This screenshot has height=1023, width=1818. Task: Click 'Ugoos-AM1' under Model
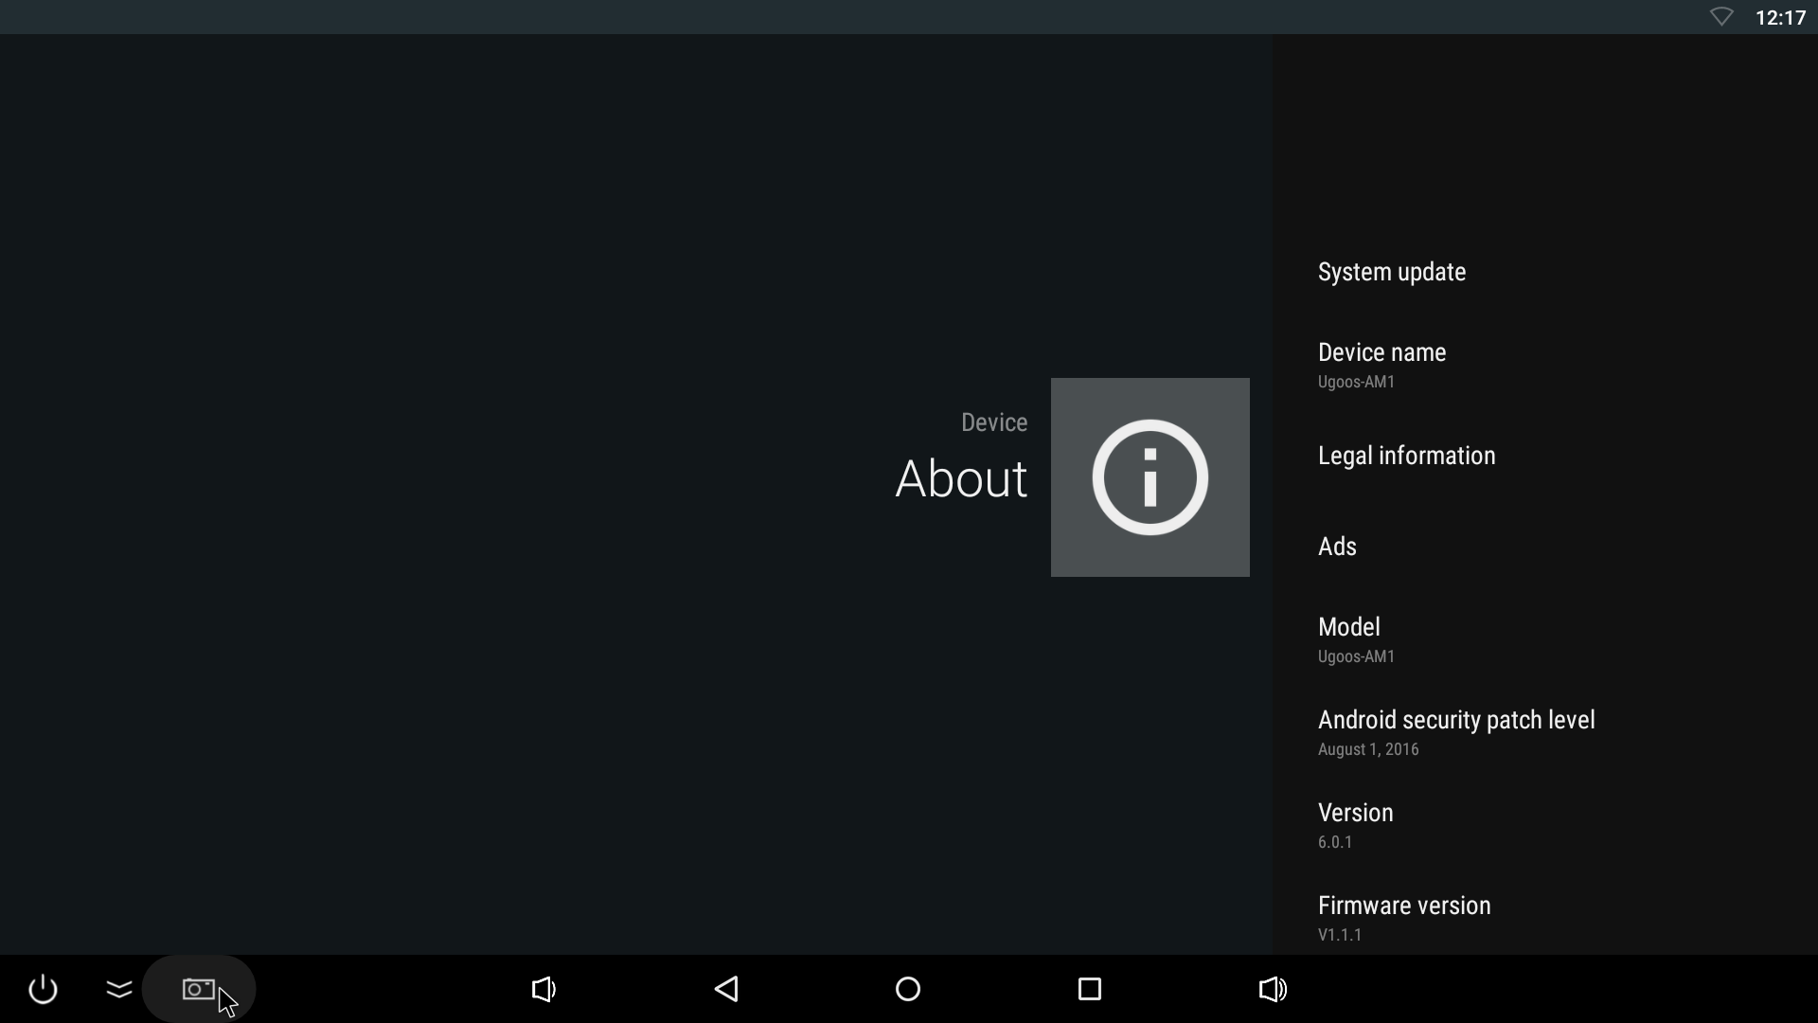pos(1356,656)
